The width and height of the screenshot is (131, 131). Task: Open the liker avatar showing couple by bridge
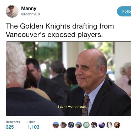(x=79, y=125)
